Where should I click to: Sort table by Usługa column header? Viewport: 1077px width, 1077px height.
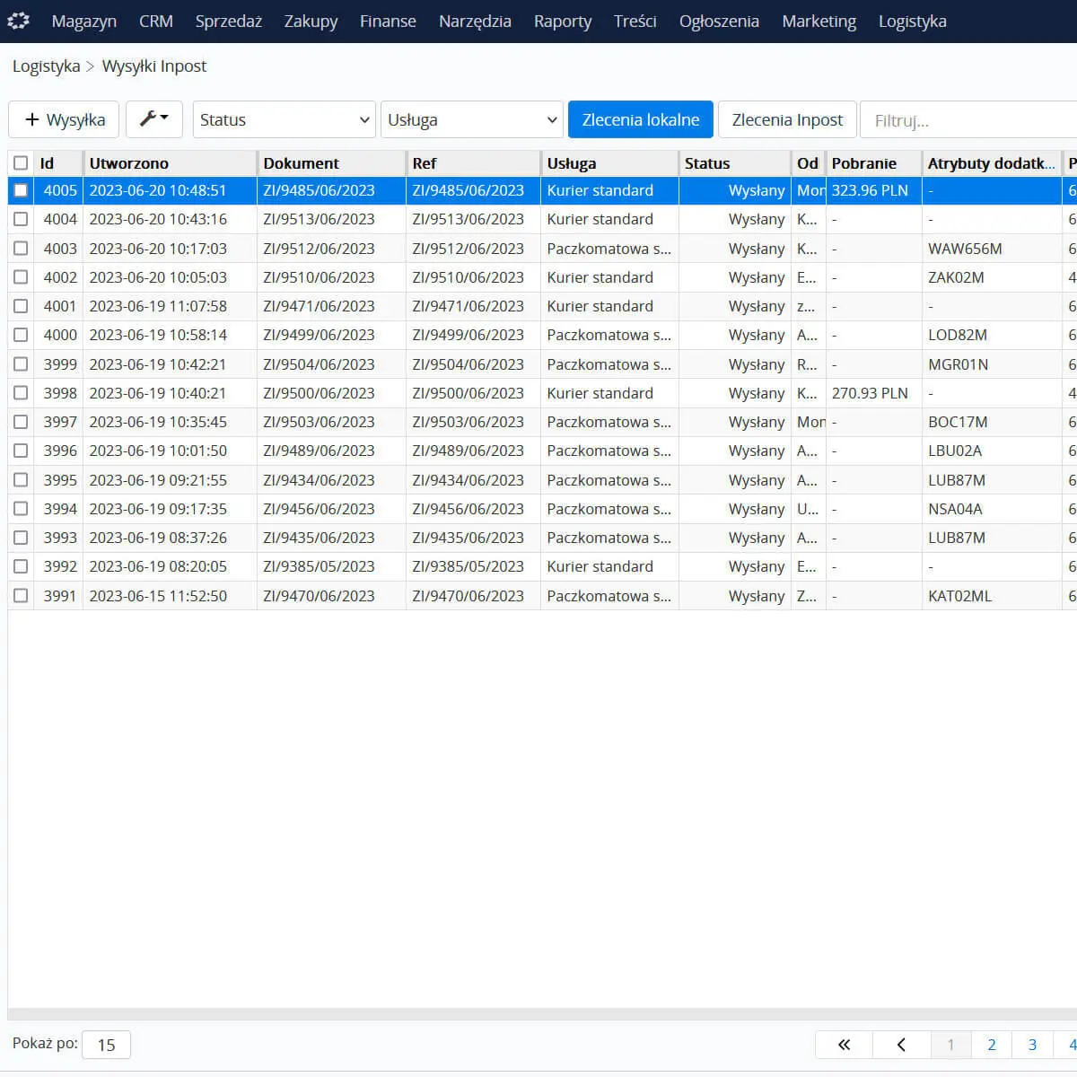point(609,163)
